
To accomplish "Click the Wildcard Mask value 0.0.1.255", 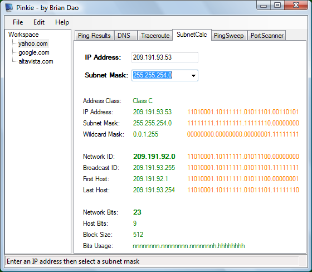I will point(145,134).
